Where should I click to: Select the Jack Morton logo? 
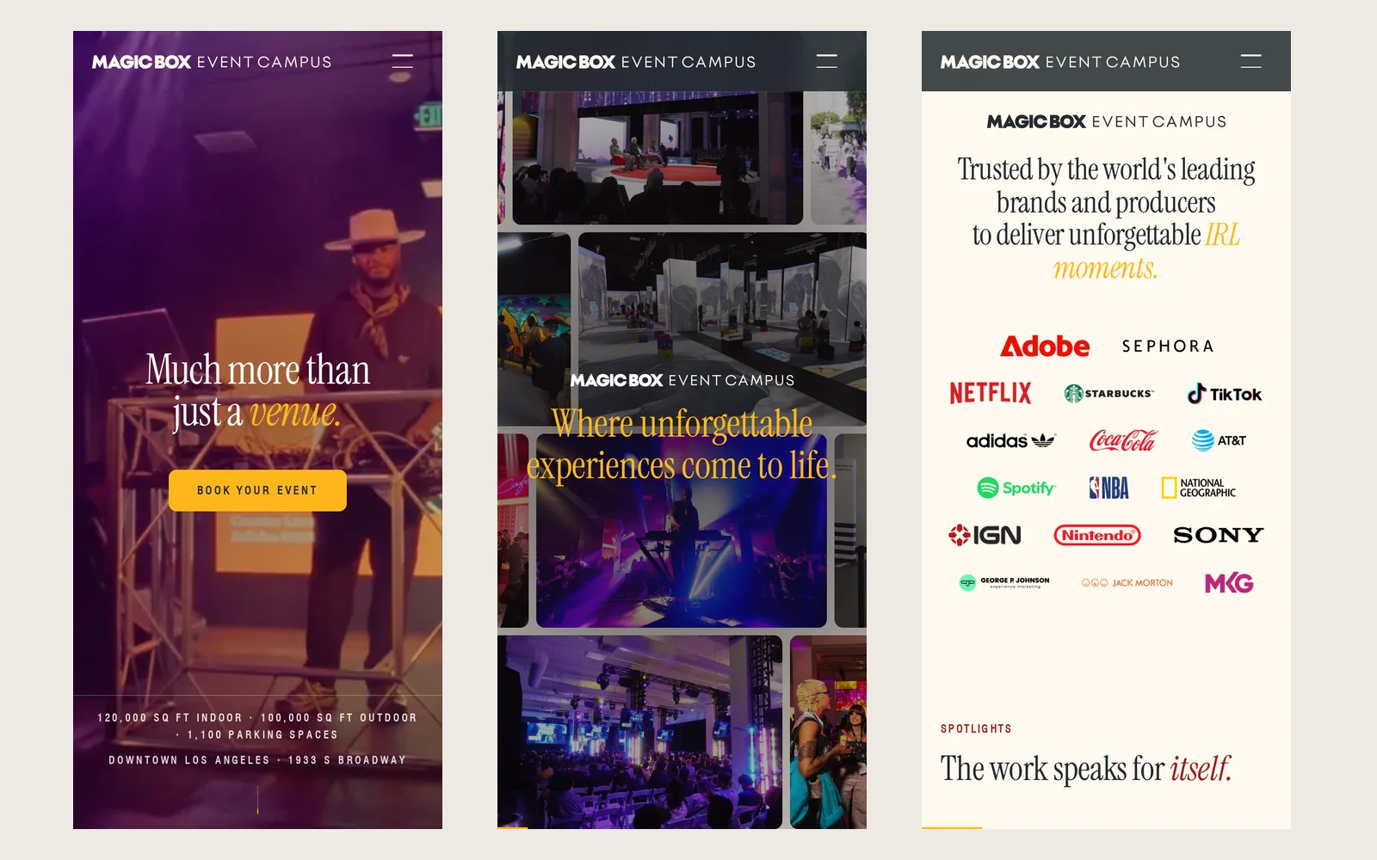click(x=1127, y=583)
